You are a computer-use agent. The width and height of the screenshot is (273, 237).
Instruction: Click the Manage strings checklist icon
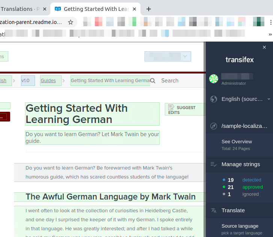pos(213,164)
